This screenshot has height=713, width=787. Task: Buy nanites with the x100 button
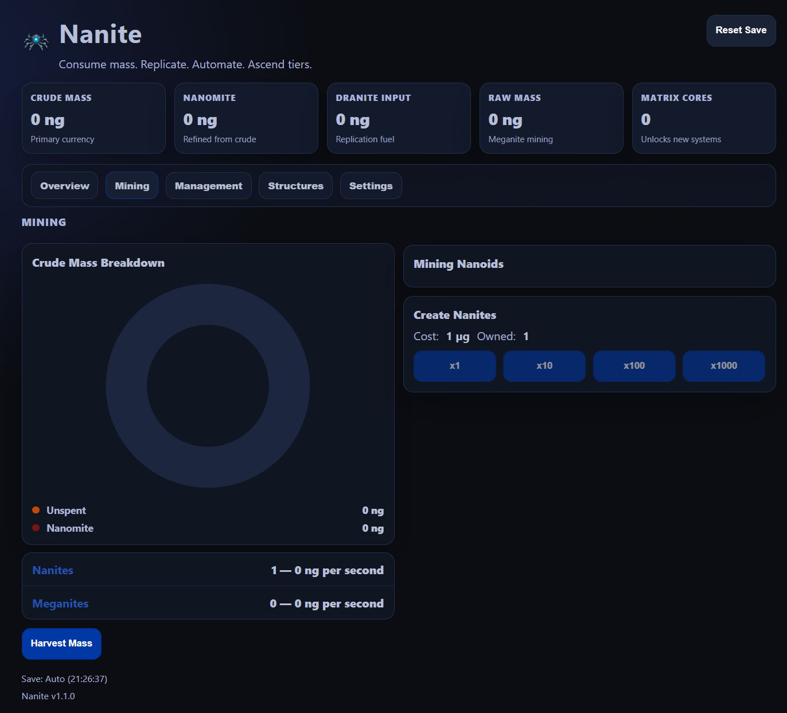pyautogui.click(x=634, y=366)
